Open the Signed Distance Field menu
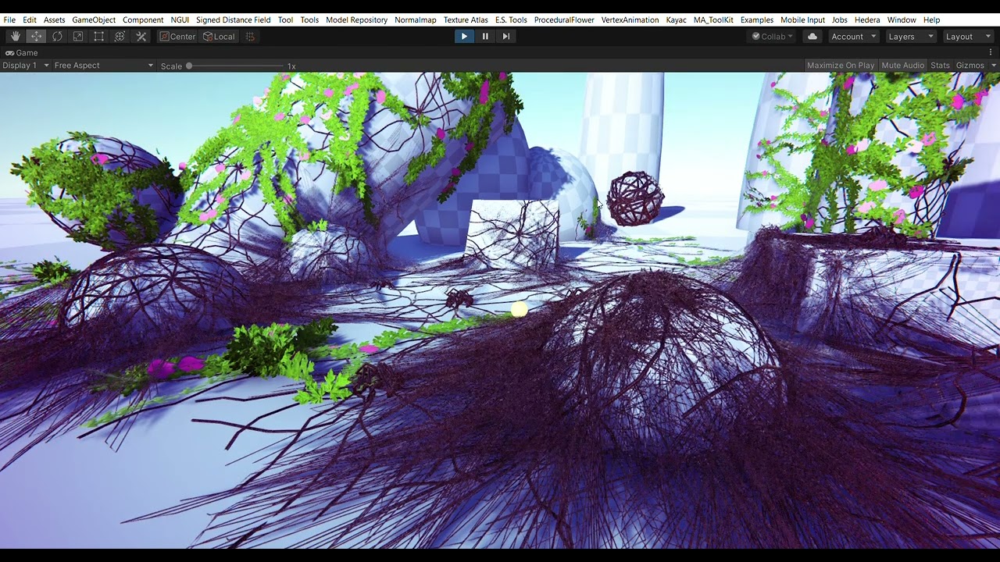The image size is (1000, 562). click(234, 20)
